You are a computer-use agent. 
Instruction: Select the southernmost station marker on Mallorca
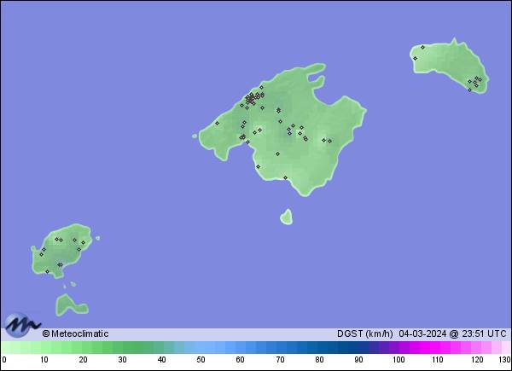[x=285, y=178]
